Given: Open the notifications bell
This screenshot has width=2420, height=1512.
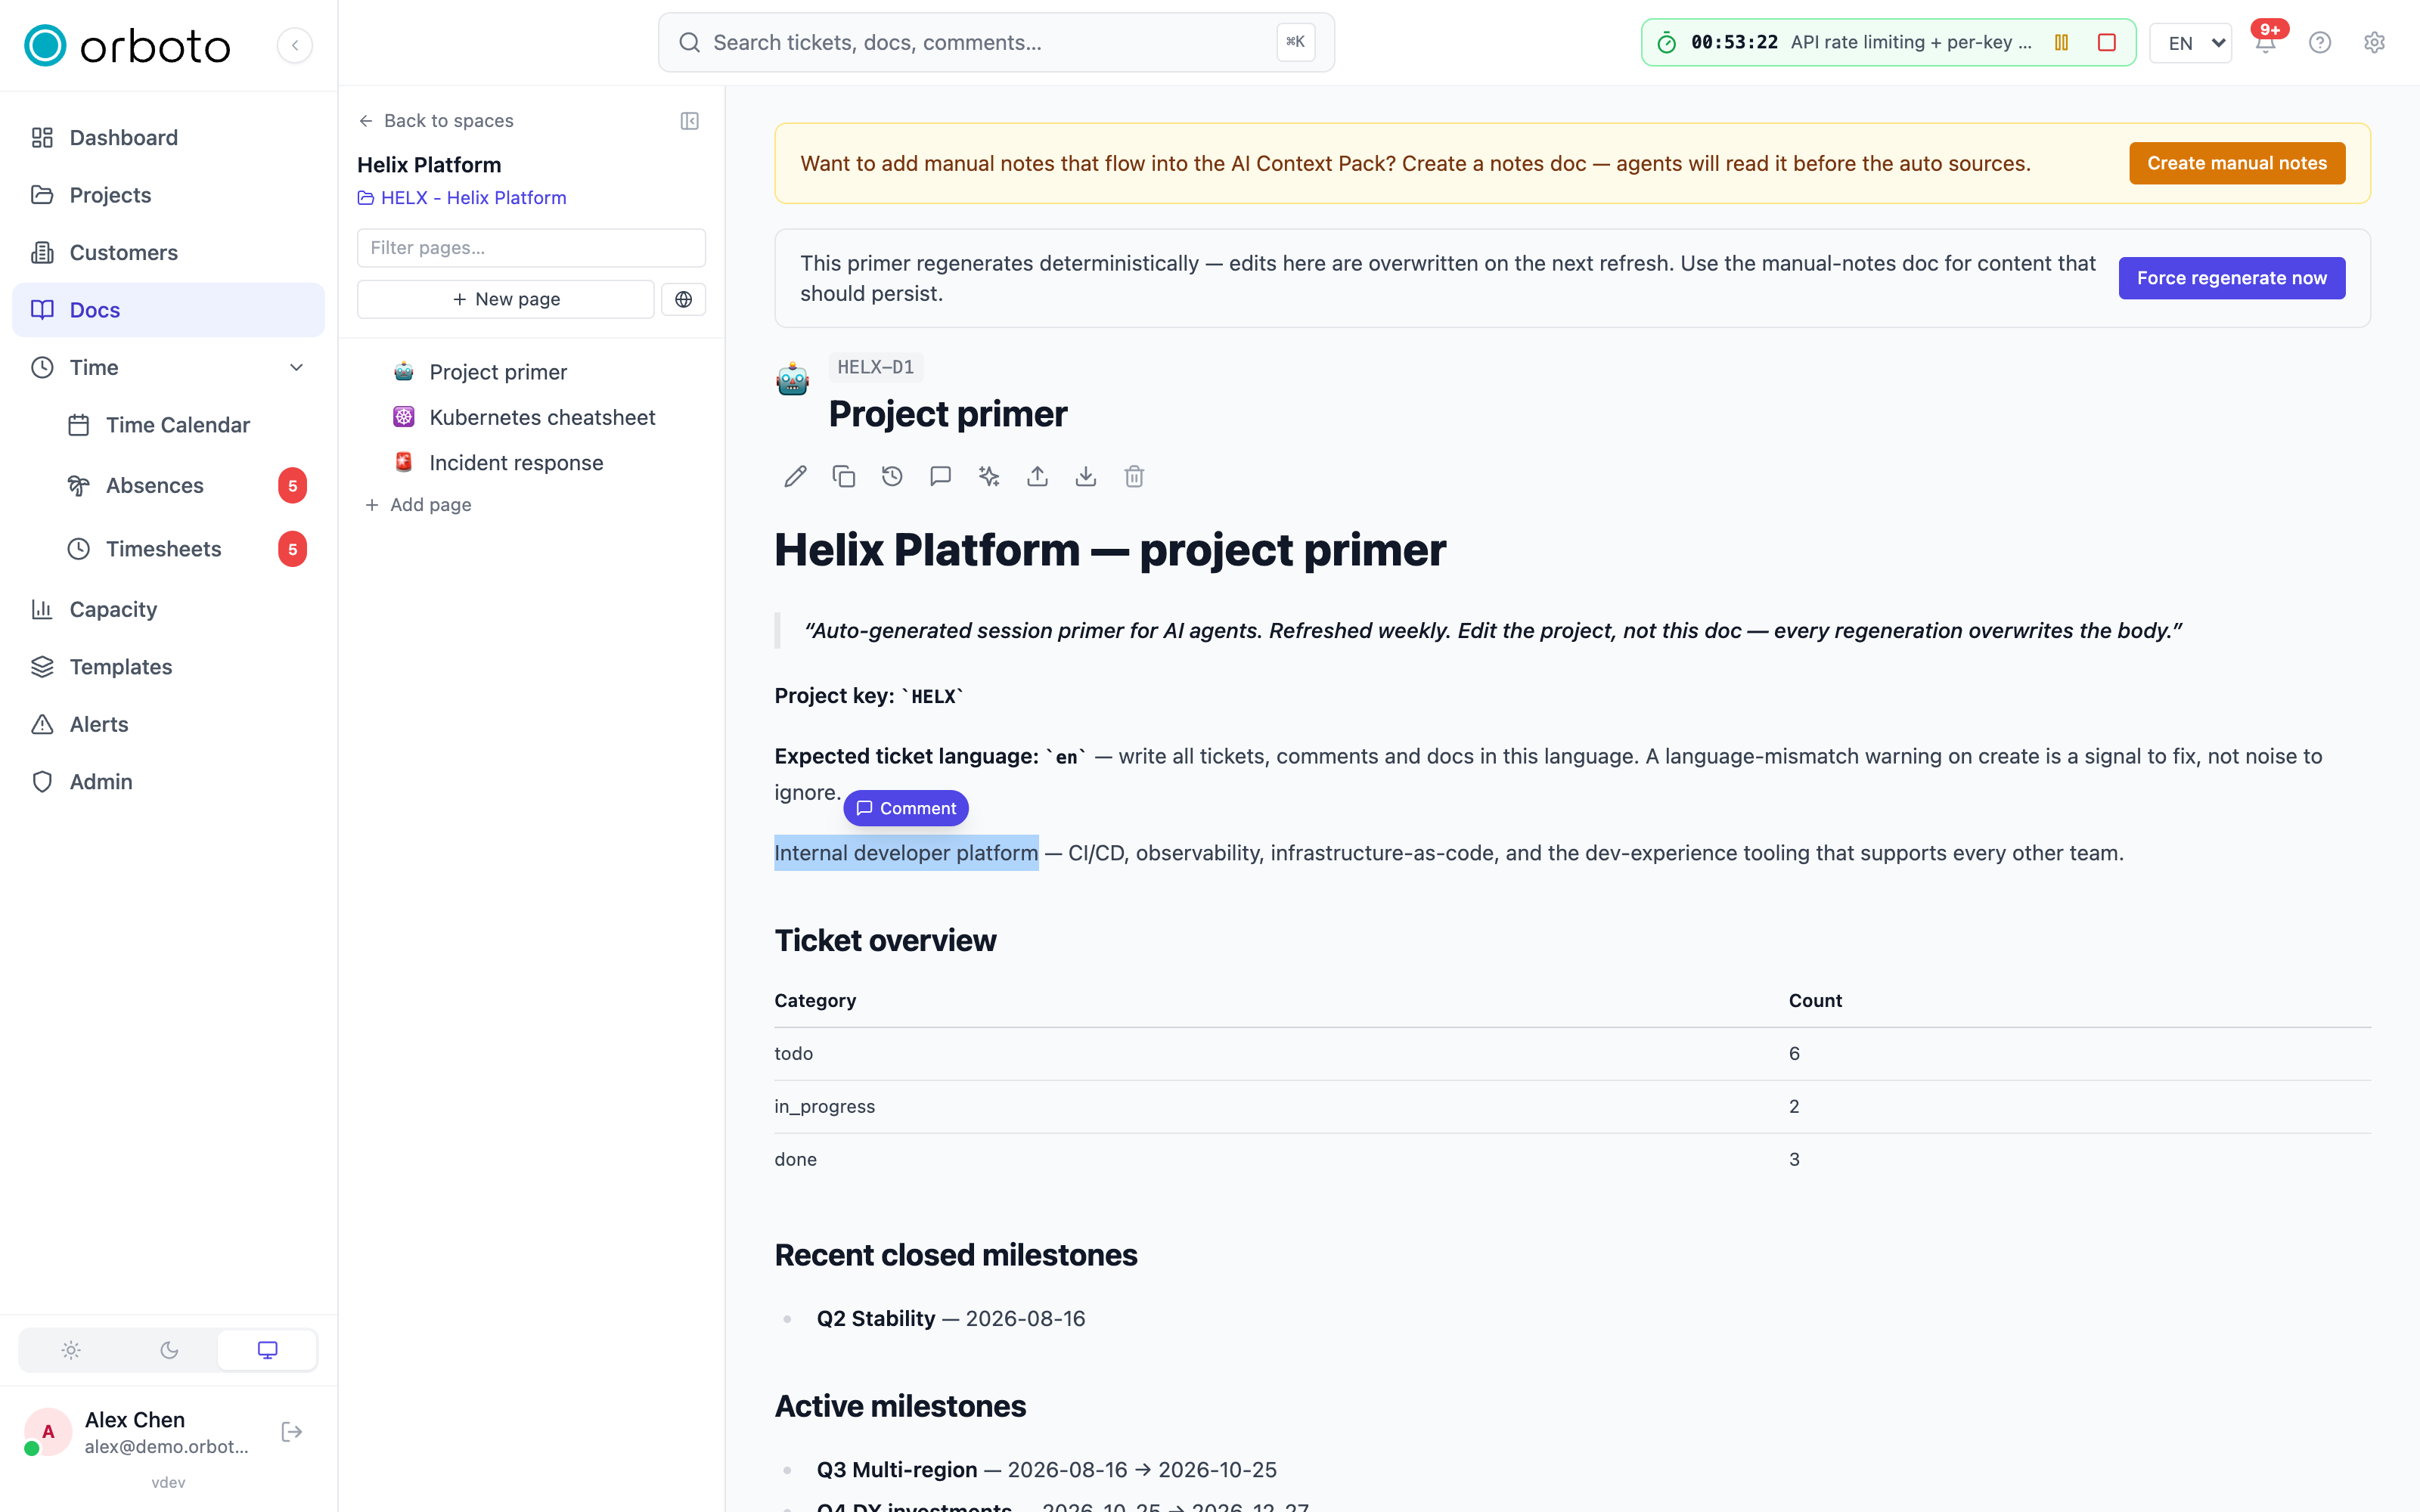Looking at the screenshot, I should tap(2266, 42).
